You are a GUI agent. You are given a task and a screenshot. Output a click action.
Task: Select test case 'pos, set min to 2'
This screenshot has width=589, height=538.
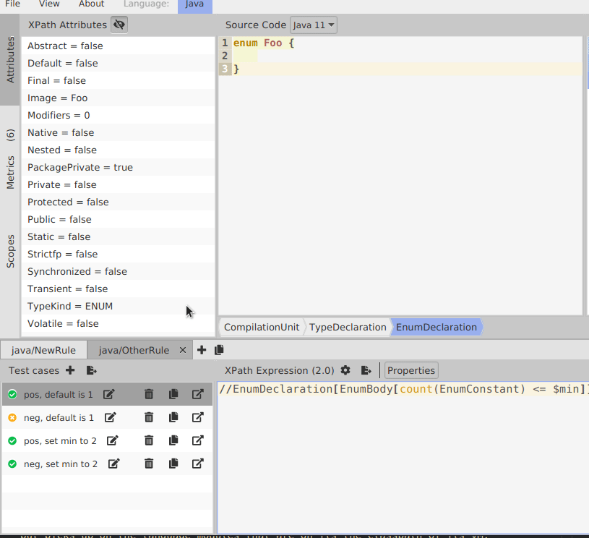pyautogui.click(x=108, y=440)
